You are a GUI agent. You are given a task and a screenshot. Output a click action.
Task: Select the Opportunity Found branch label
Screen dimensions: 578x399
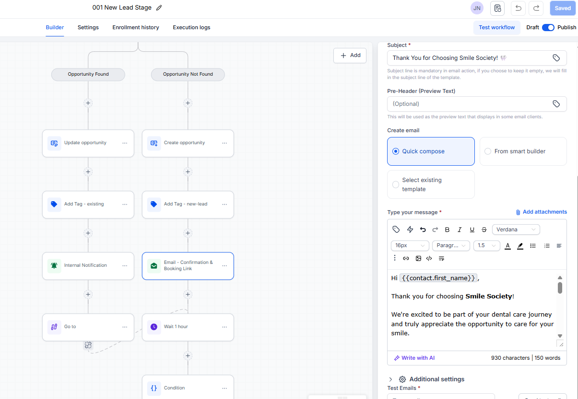88,74
